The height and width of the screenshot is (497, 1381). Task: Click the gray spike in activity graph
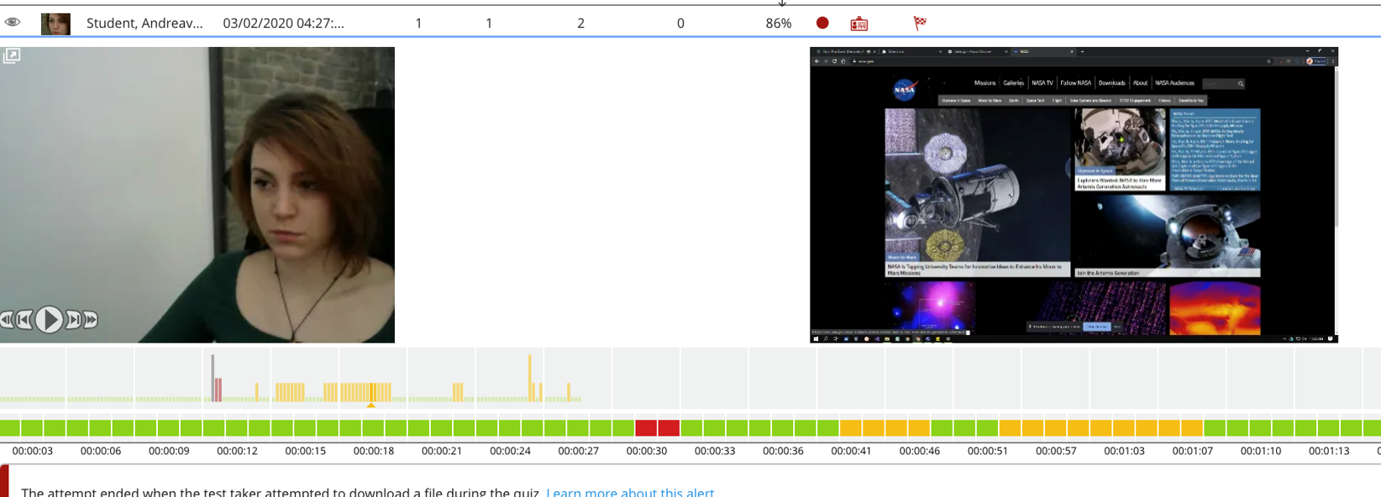[x=213, y=369]
